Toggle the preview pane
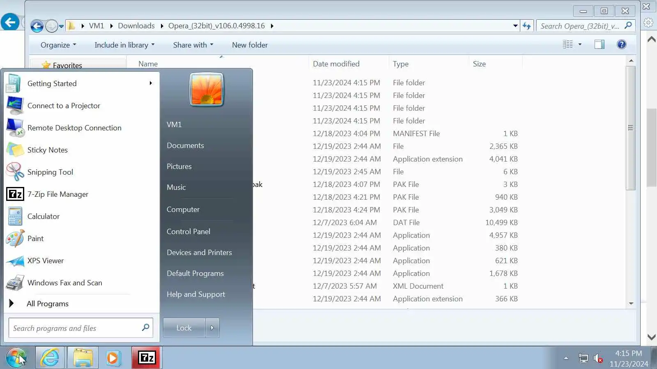Viewport: 657px width, 369px height. coord(600,44)
